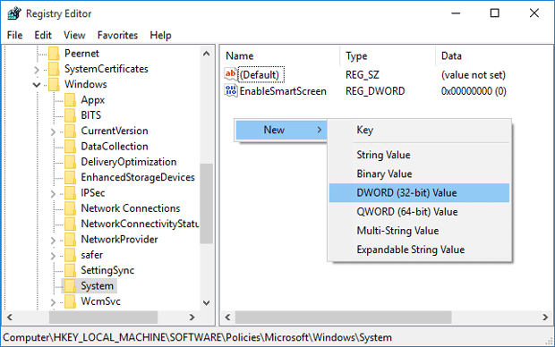This screenshot has height=347, width=555.
Task: Open the Help menu
Action: pyautogui.click(x=160, y=35)
